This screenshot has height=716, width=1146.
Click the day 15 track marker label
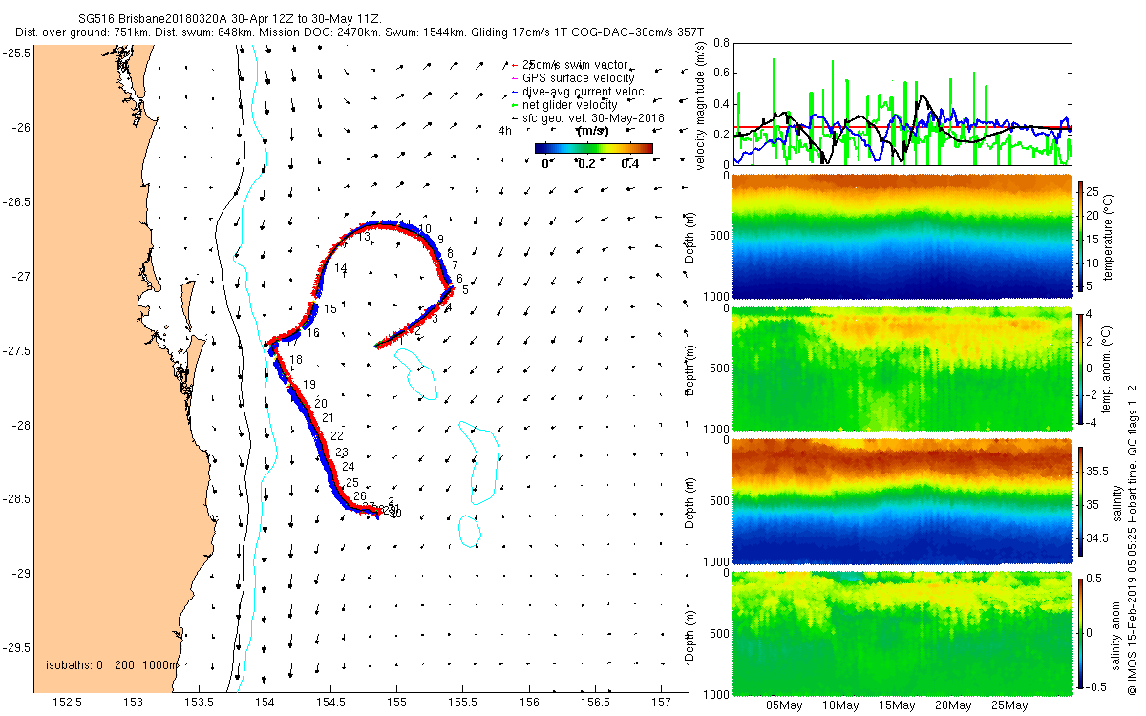point(330,309)
